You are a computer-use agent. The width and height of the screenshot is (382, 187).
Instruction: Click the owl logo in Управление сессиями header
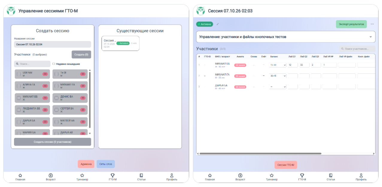[11, 11]
